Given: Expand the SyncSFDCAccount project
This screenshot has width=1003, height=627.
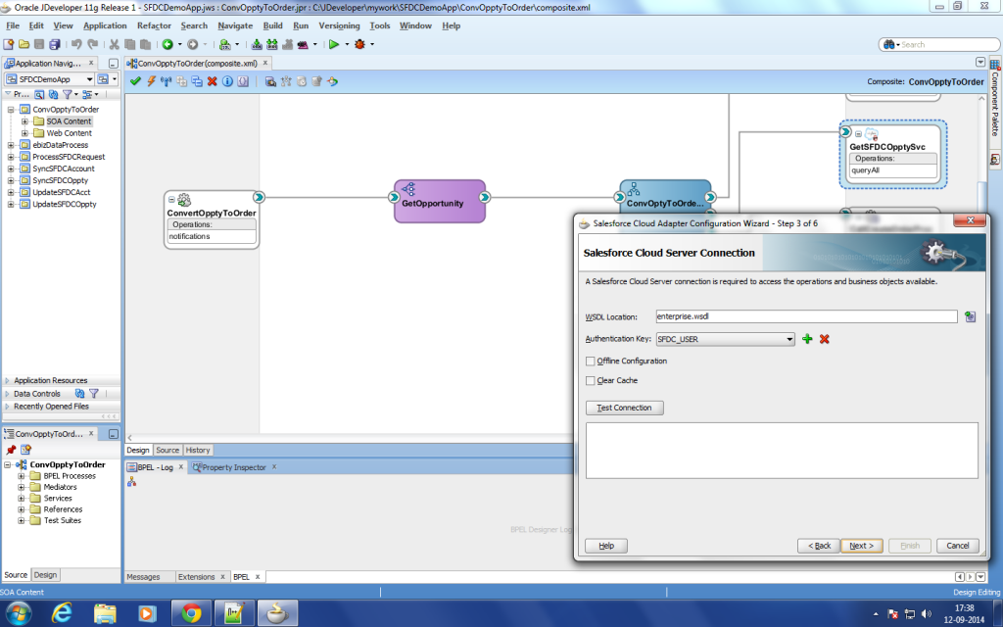Looking at the screenshot, I should coord(11,169).
